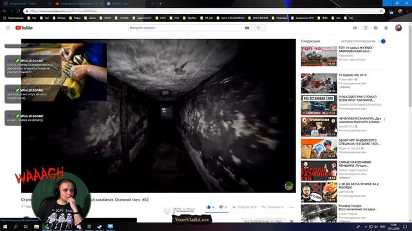Viewport: 412px width, 231px height.
Task: Open the КОРОЛИ РАЗМИНКИ КВН thumbnail
Action: pyautogui.click(x=319, y=171)
